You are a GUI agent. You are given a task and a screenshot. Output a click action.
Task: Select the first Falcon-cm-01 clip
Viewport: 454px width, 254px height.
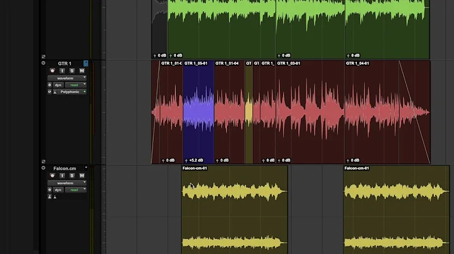tap(235, 210)
